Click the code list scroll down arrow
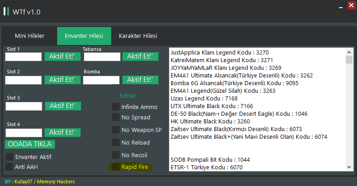 349,167
